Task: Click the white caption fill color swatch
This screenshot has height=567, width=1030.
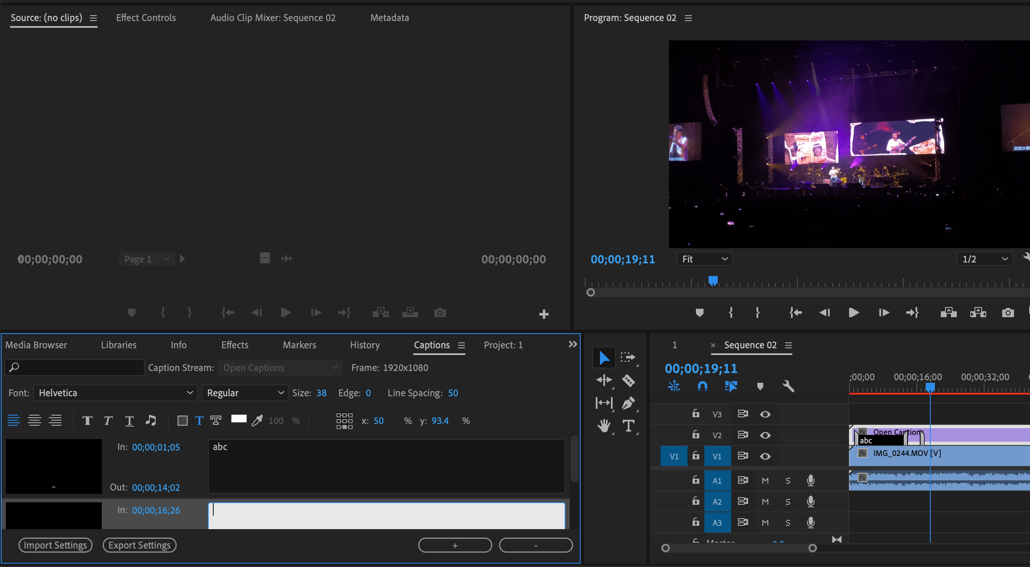Action: (239, 420)
